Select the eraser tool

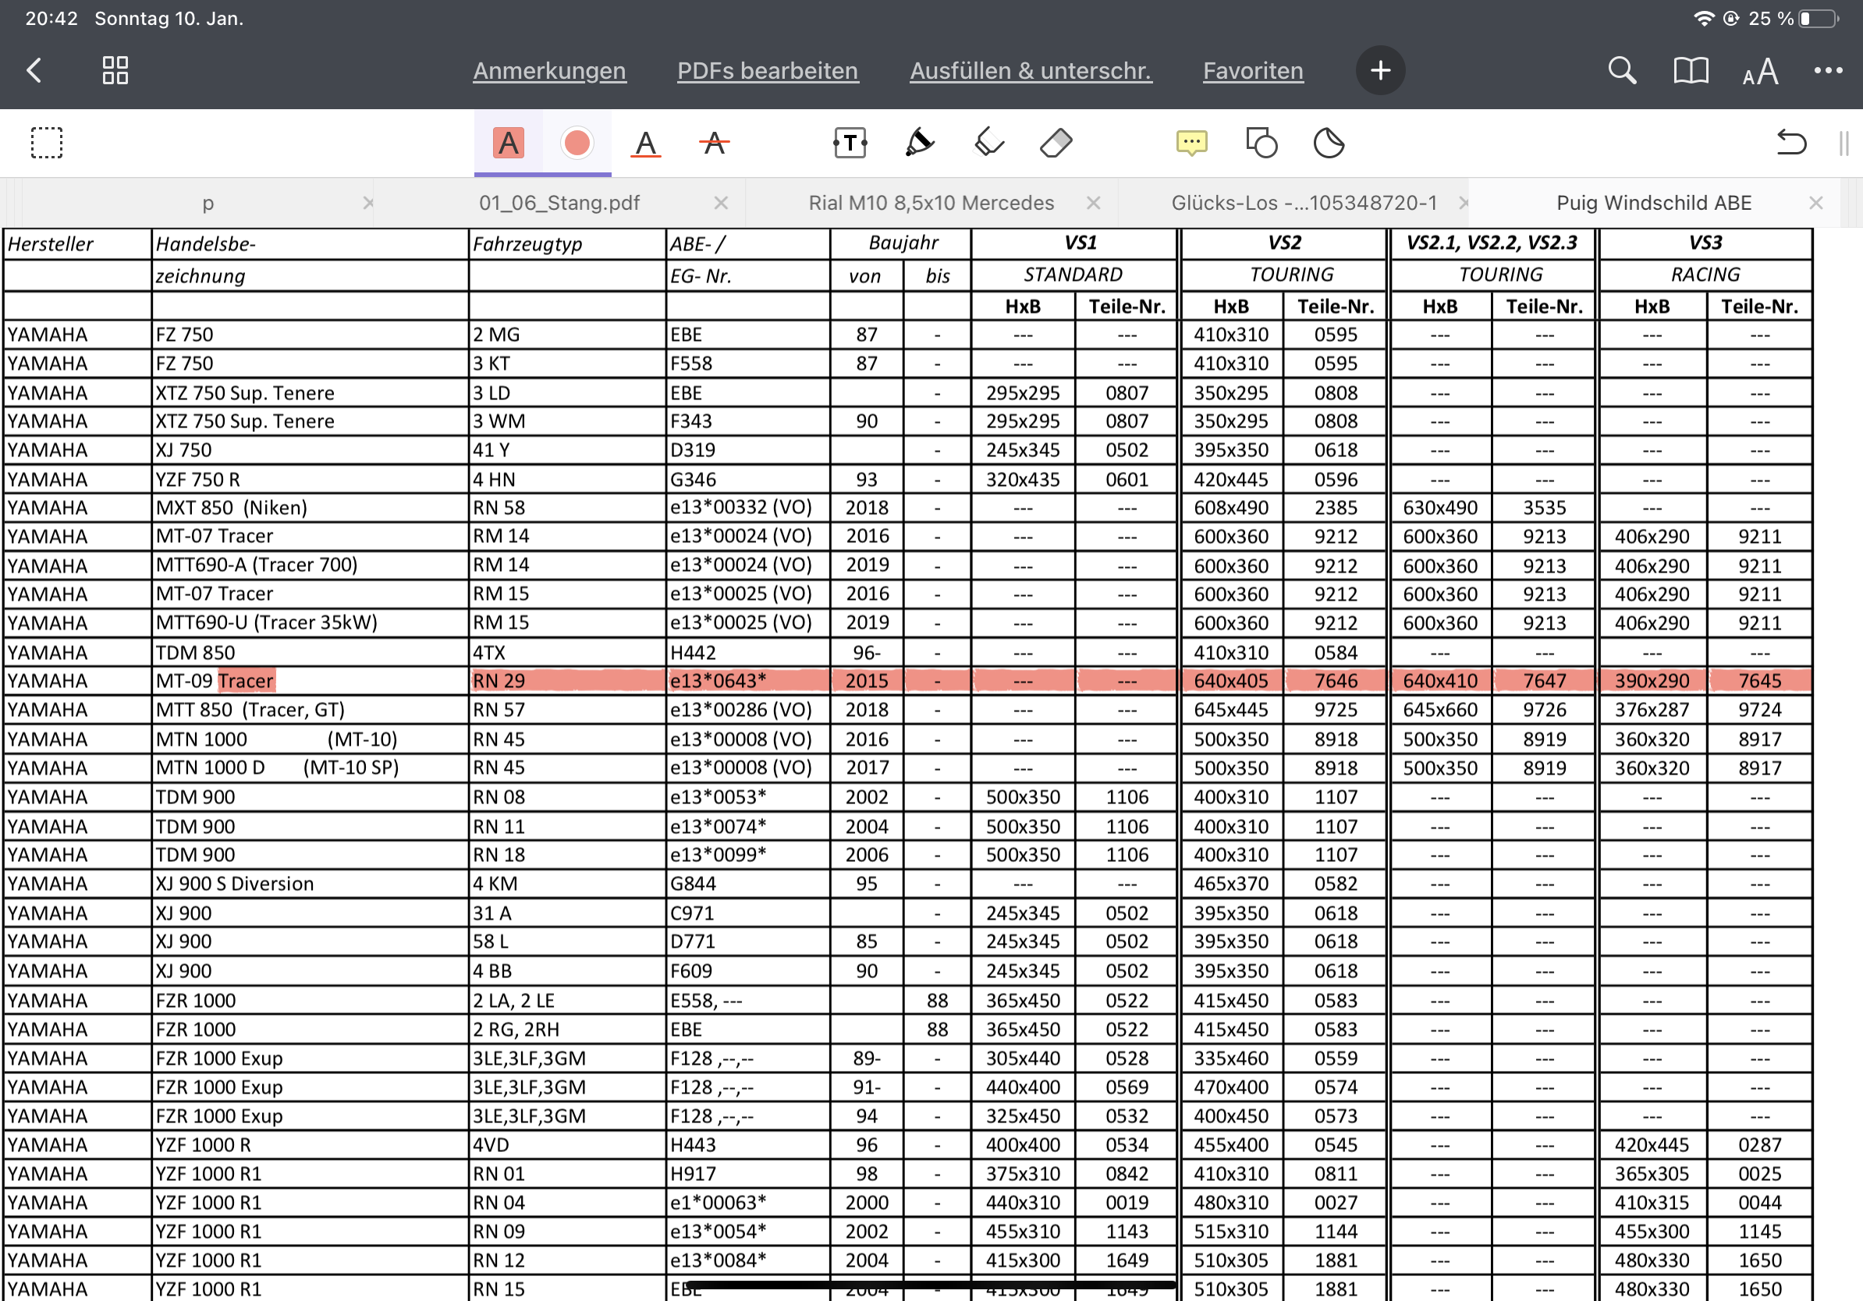tap(1056, 144)
